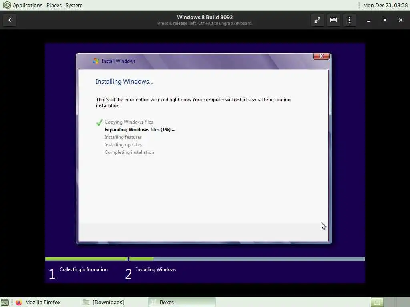Click the Downloads folder icon in taskbar
Screen dimensions: 410x307
click(x=86, y=302)
